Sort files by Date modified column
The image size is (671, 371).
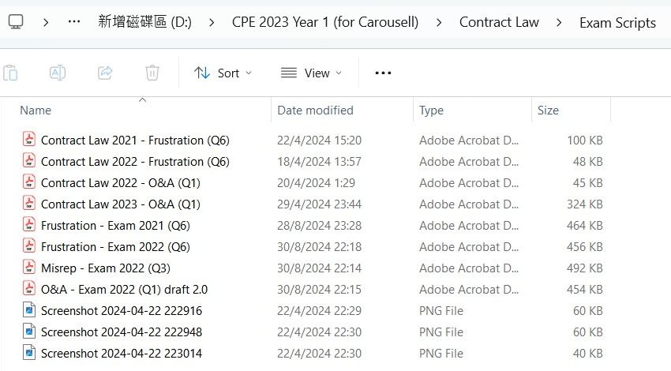click(315, 111)
